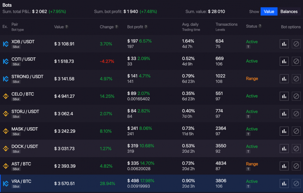This screenshot has height=193, width=303.
Task: Open the CELO / BTC pair
Action: pyautogui.click(x=23, y=94)
